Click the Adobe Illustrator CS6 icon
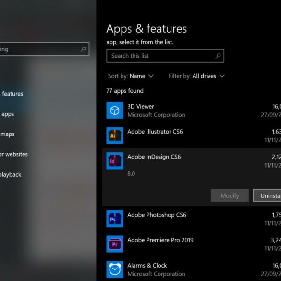The image size is (281, 281). (115, 135)
